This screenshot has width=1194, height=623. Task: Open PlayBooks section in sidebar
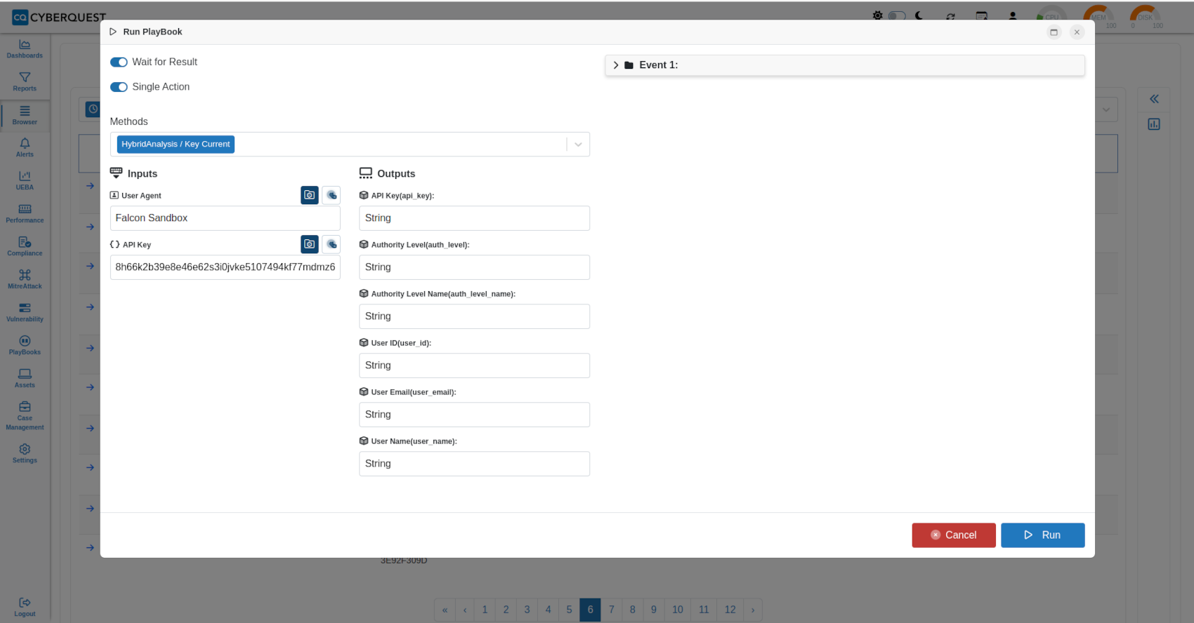click(25, 345)
